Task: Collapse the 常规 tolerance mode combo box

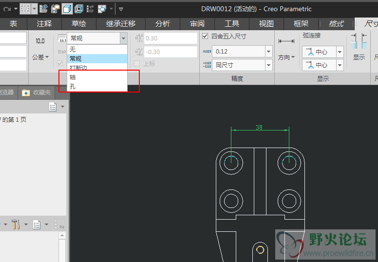Action: tap(123, 38)
